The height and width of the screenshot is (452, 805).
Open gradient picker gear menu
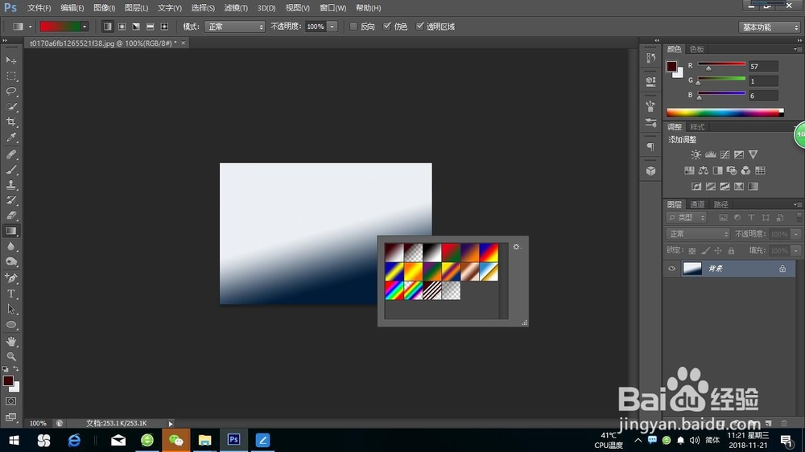click(x=517, y=247)
